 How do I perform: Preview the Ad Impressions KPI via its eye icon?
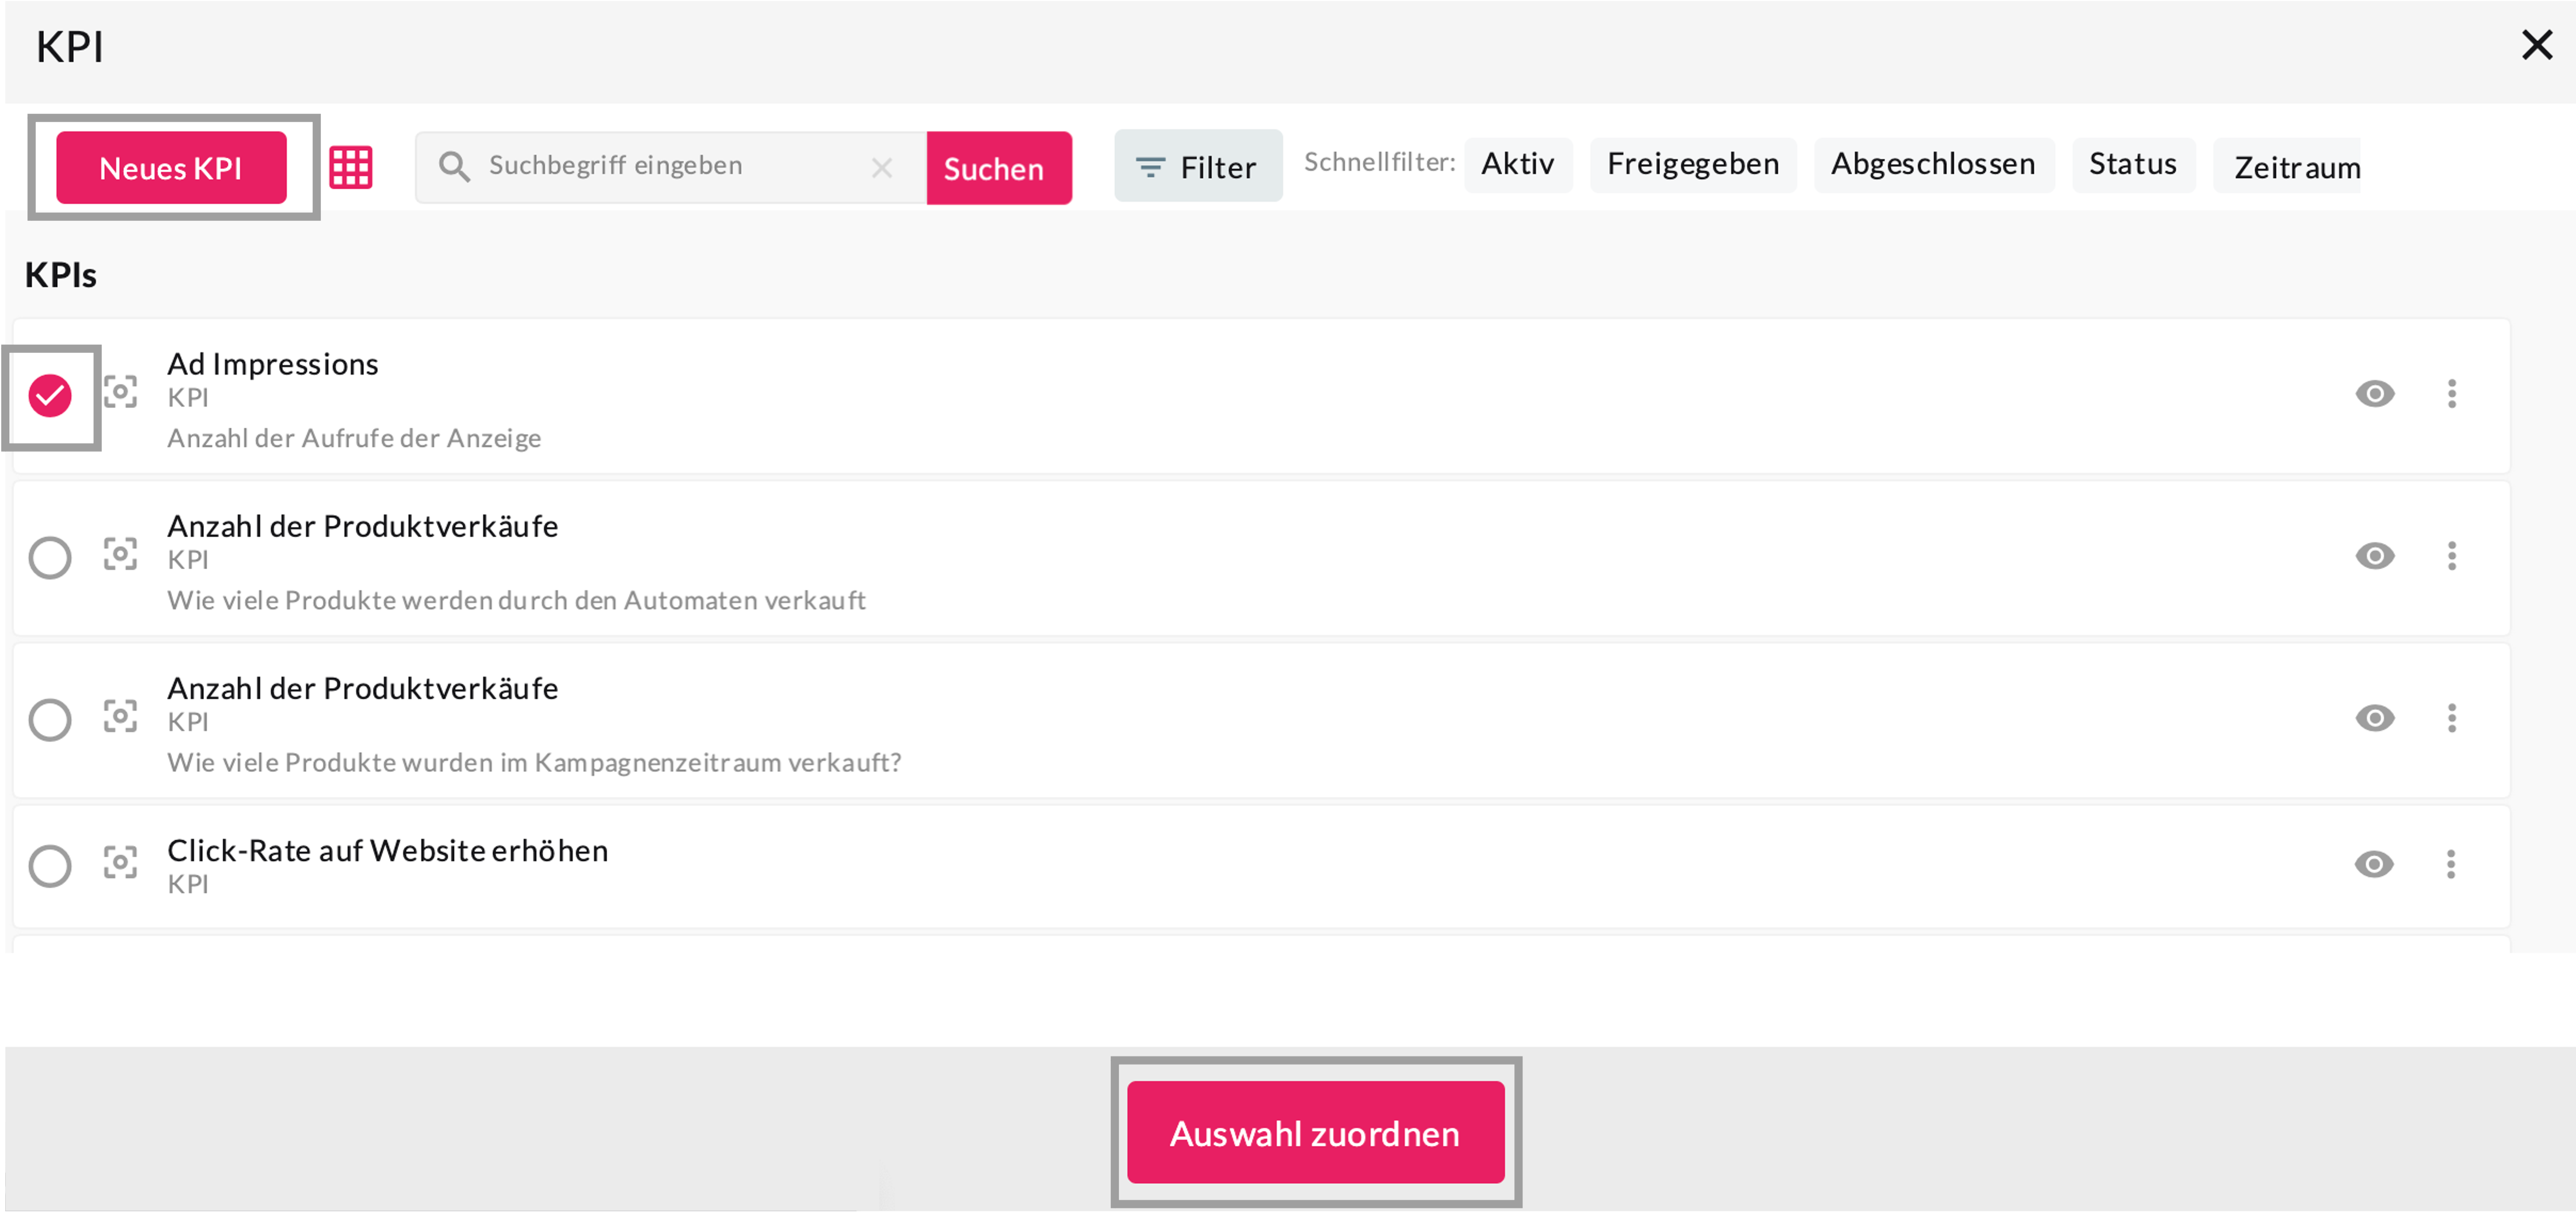2374,394
